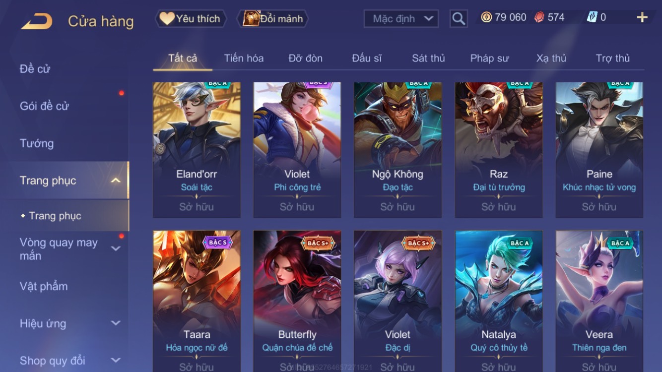Expand the Hiệu ứng sidebar section
The height and width of the screenshot is (372, 662).
coord(115,323)
